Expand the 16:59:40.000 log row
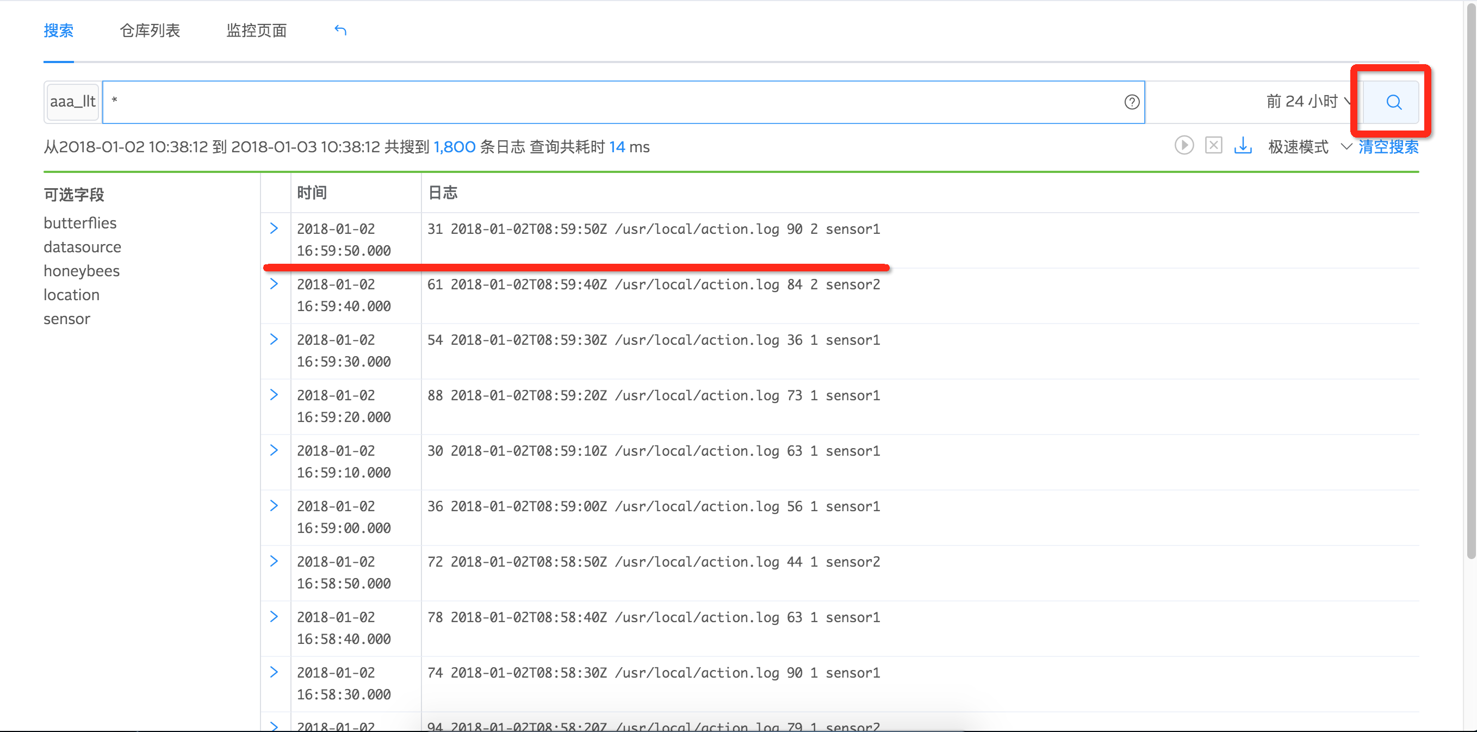The image size is (1477, 732). [x=274, y=284]
